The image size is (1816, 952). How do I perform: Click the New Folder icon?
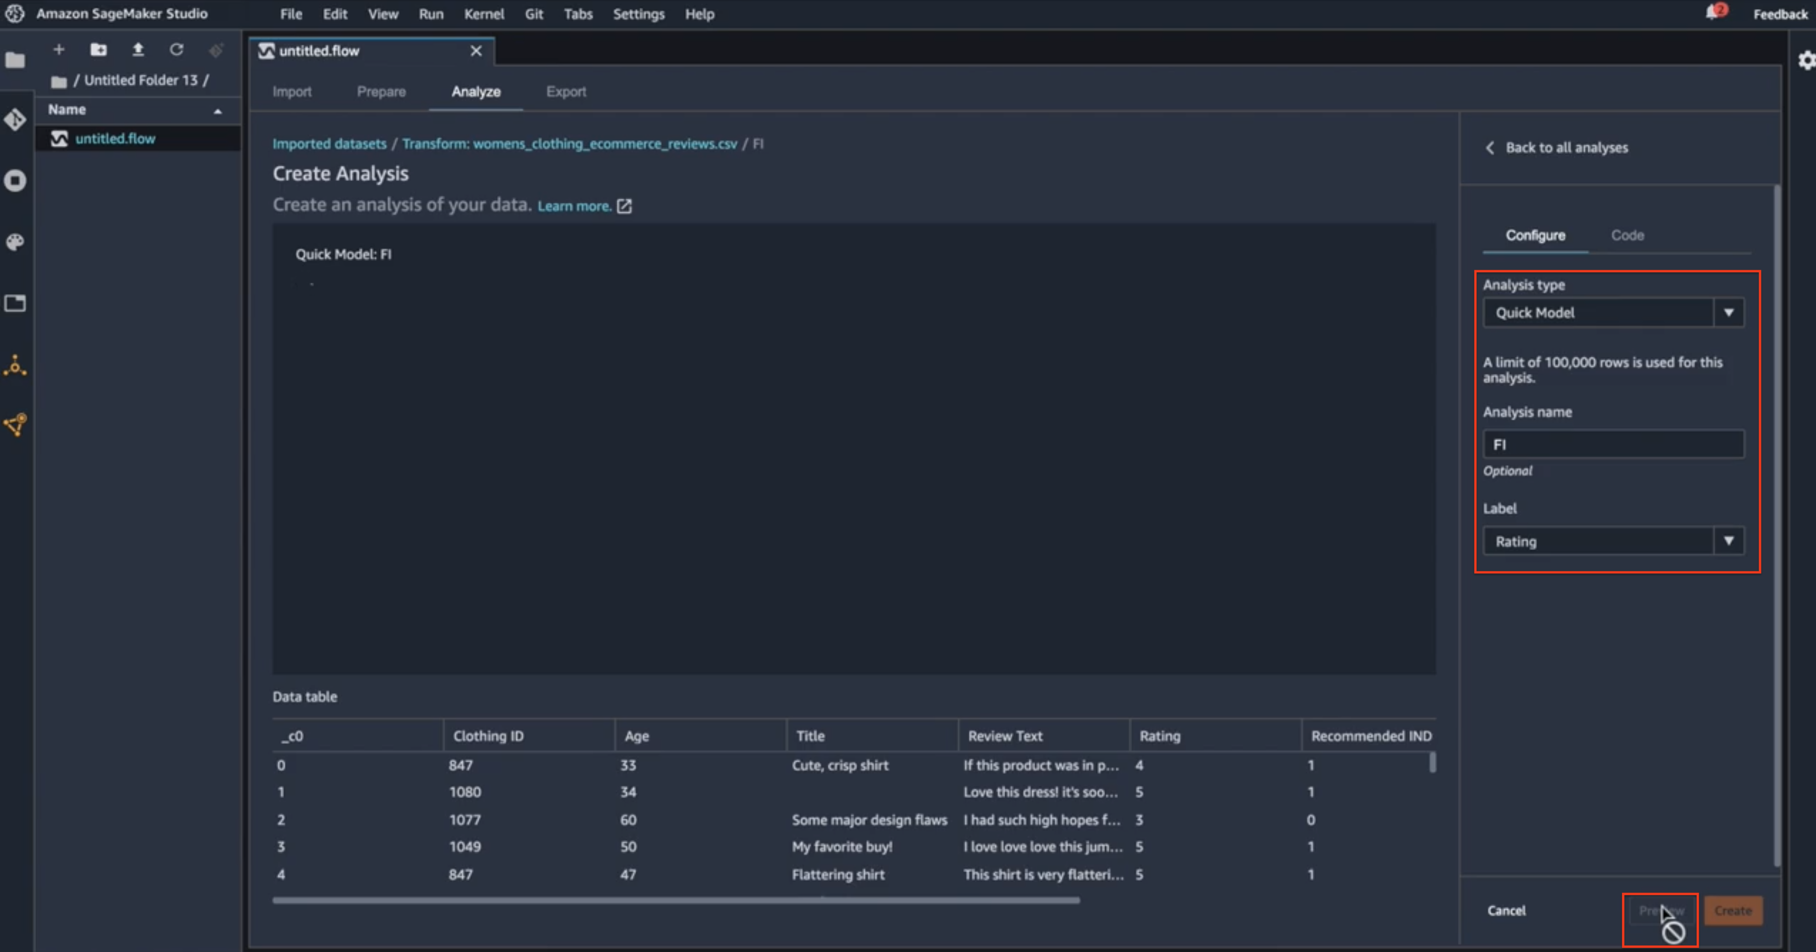tap(99, 49)
